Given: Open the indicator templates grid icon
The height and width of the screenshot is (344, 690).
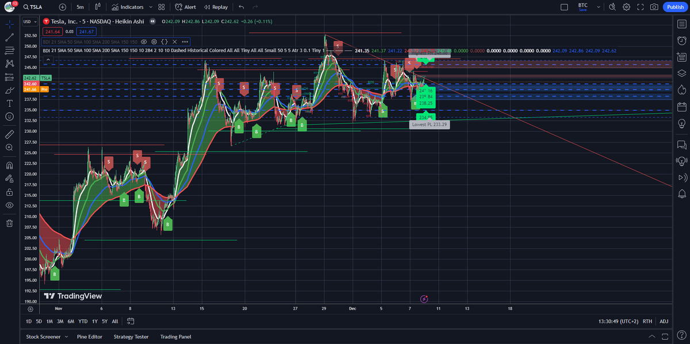Looking at the screenshot, I should tap(162, 7).
